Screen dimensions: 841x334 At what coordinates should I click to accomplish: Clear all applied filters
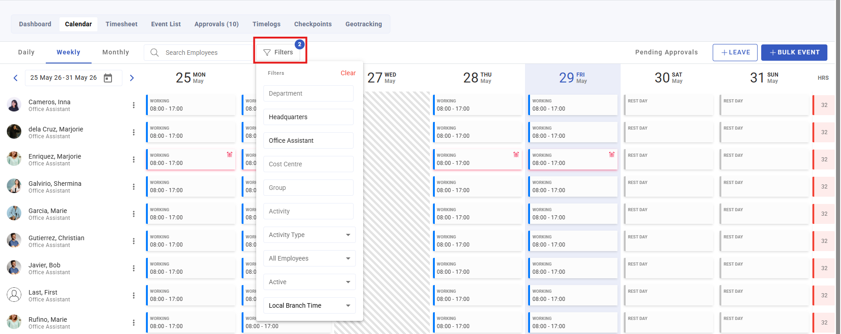coord(348,73)
